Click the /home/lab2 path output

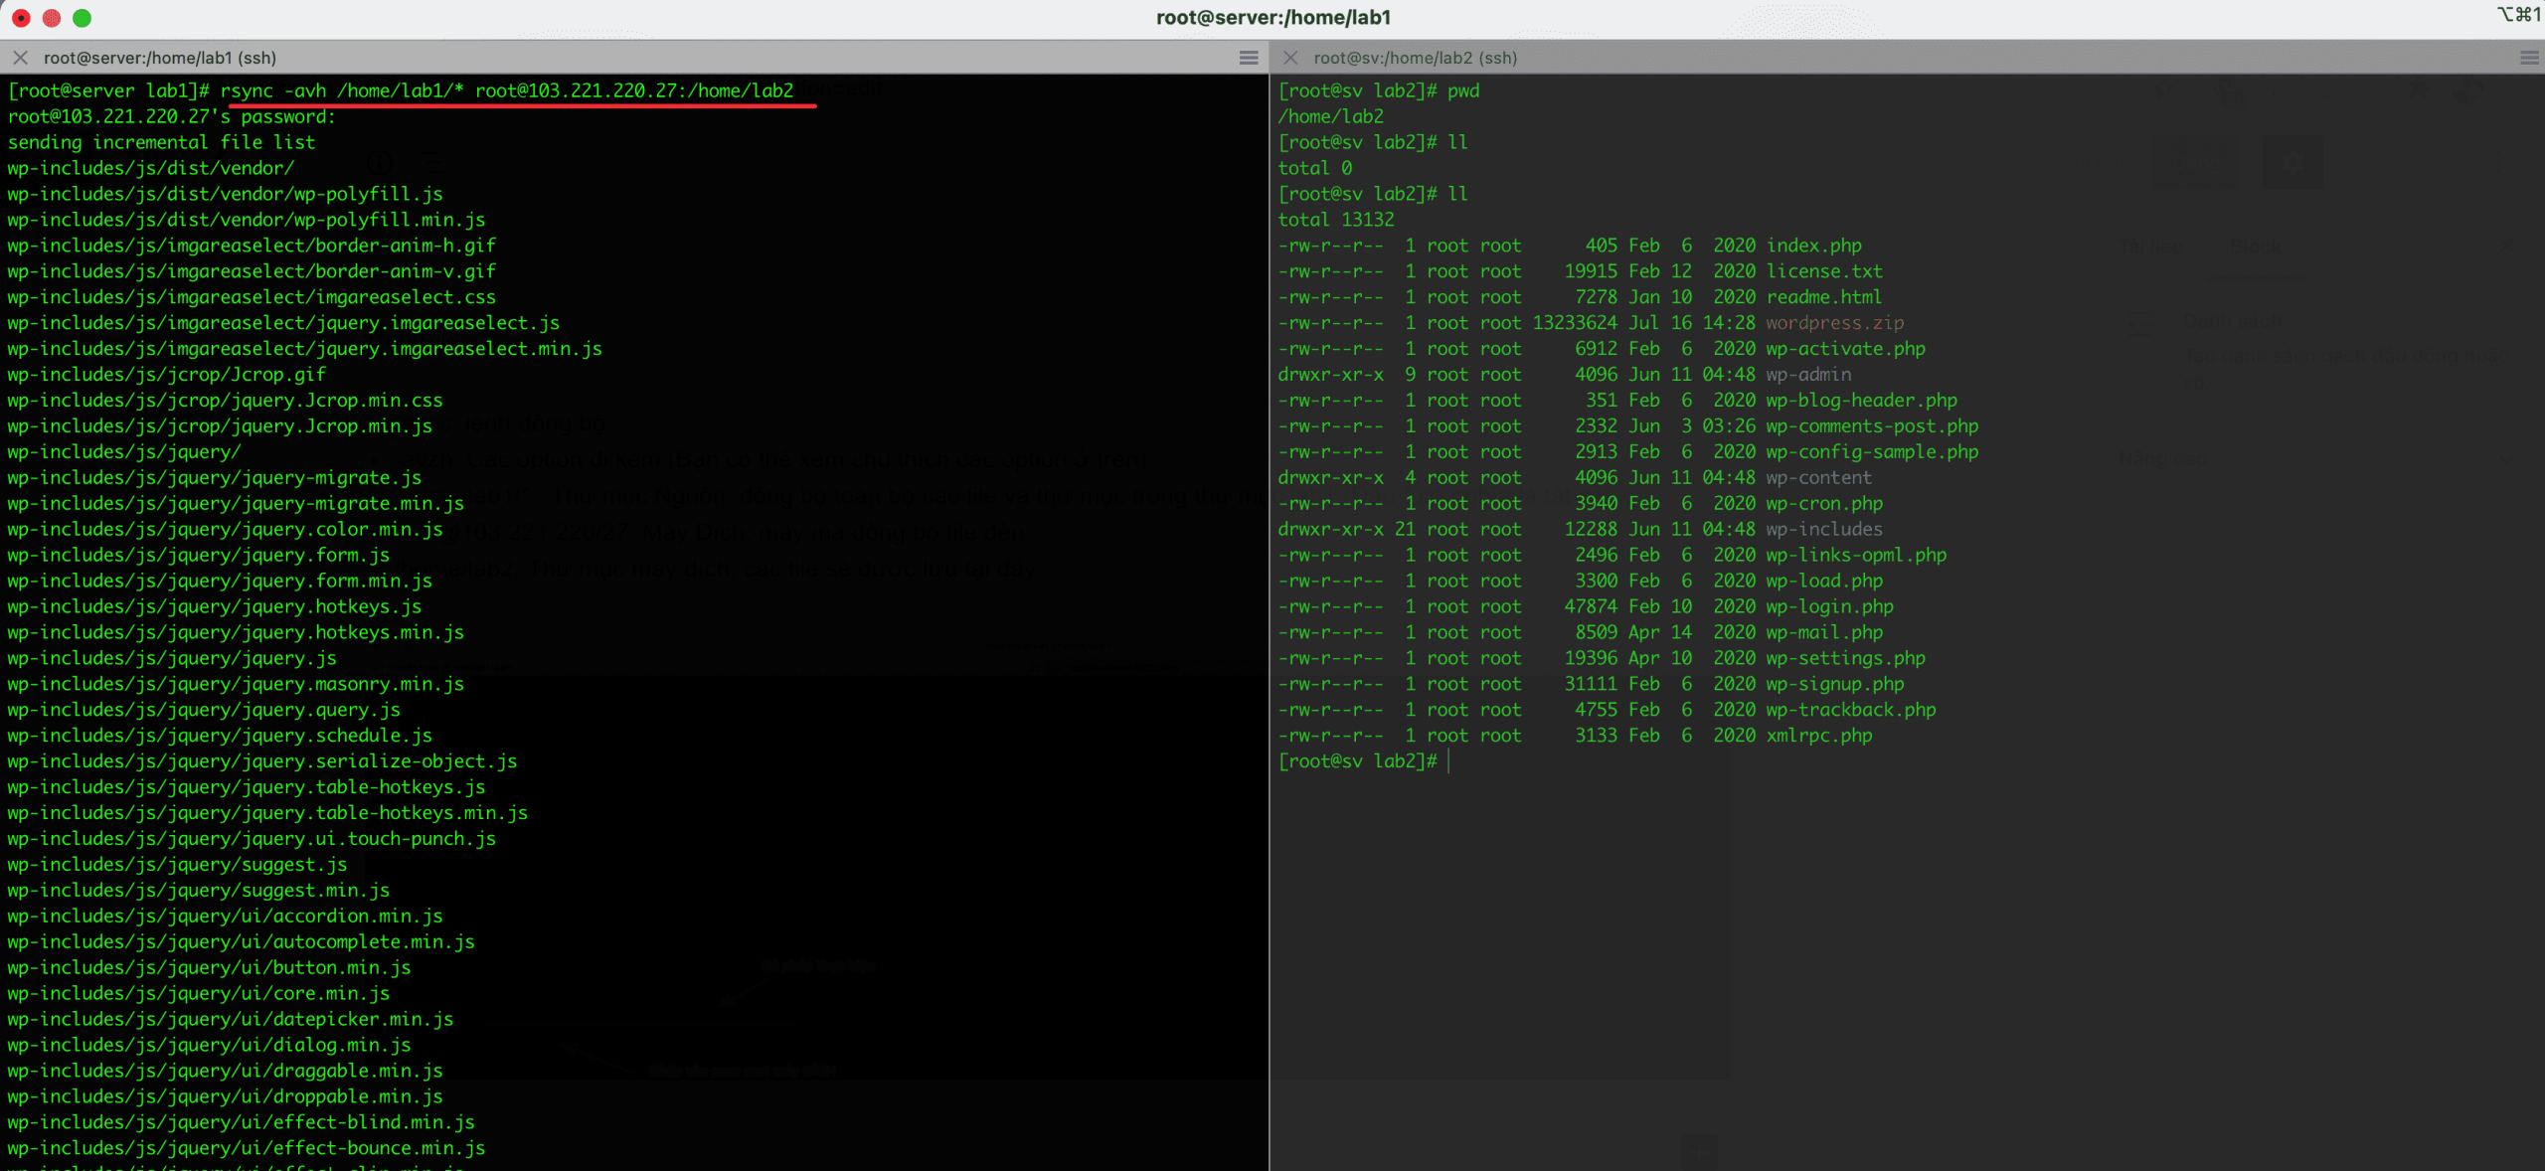[1331, 116]
